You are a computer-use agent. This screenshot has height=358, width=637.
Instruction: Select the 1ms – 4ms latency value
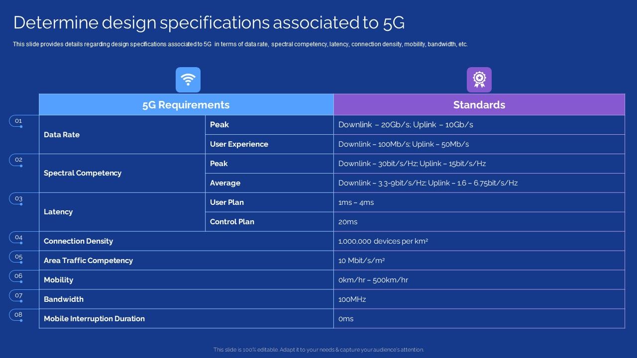coord(356,202)
